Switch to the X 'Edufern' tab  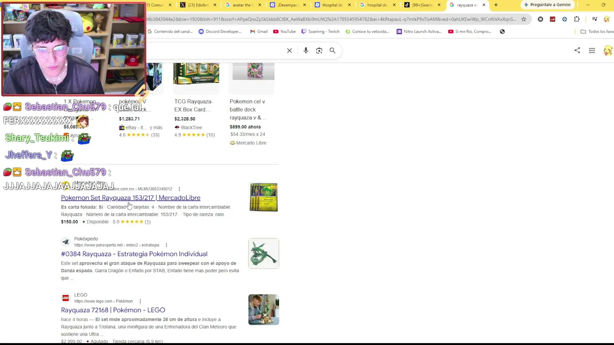197,5
